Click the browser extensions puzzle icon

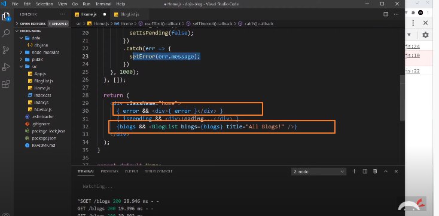coord(414,13)
